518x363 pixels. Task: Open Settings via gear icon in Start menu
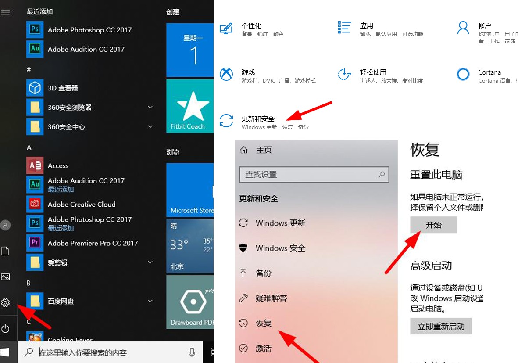click(5, 302)
